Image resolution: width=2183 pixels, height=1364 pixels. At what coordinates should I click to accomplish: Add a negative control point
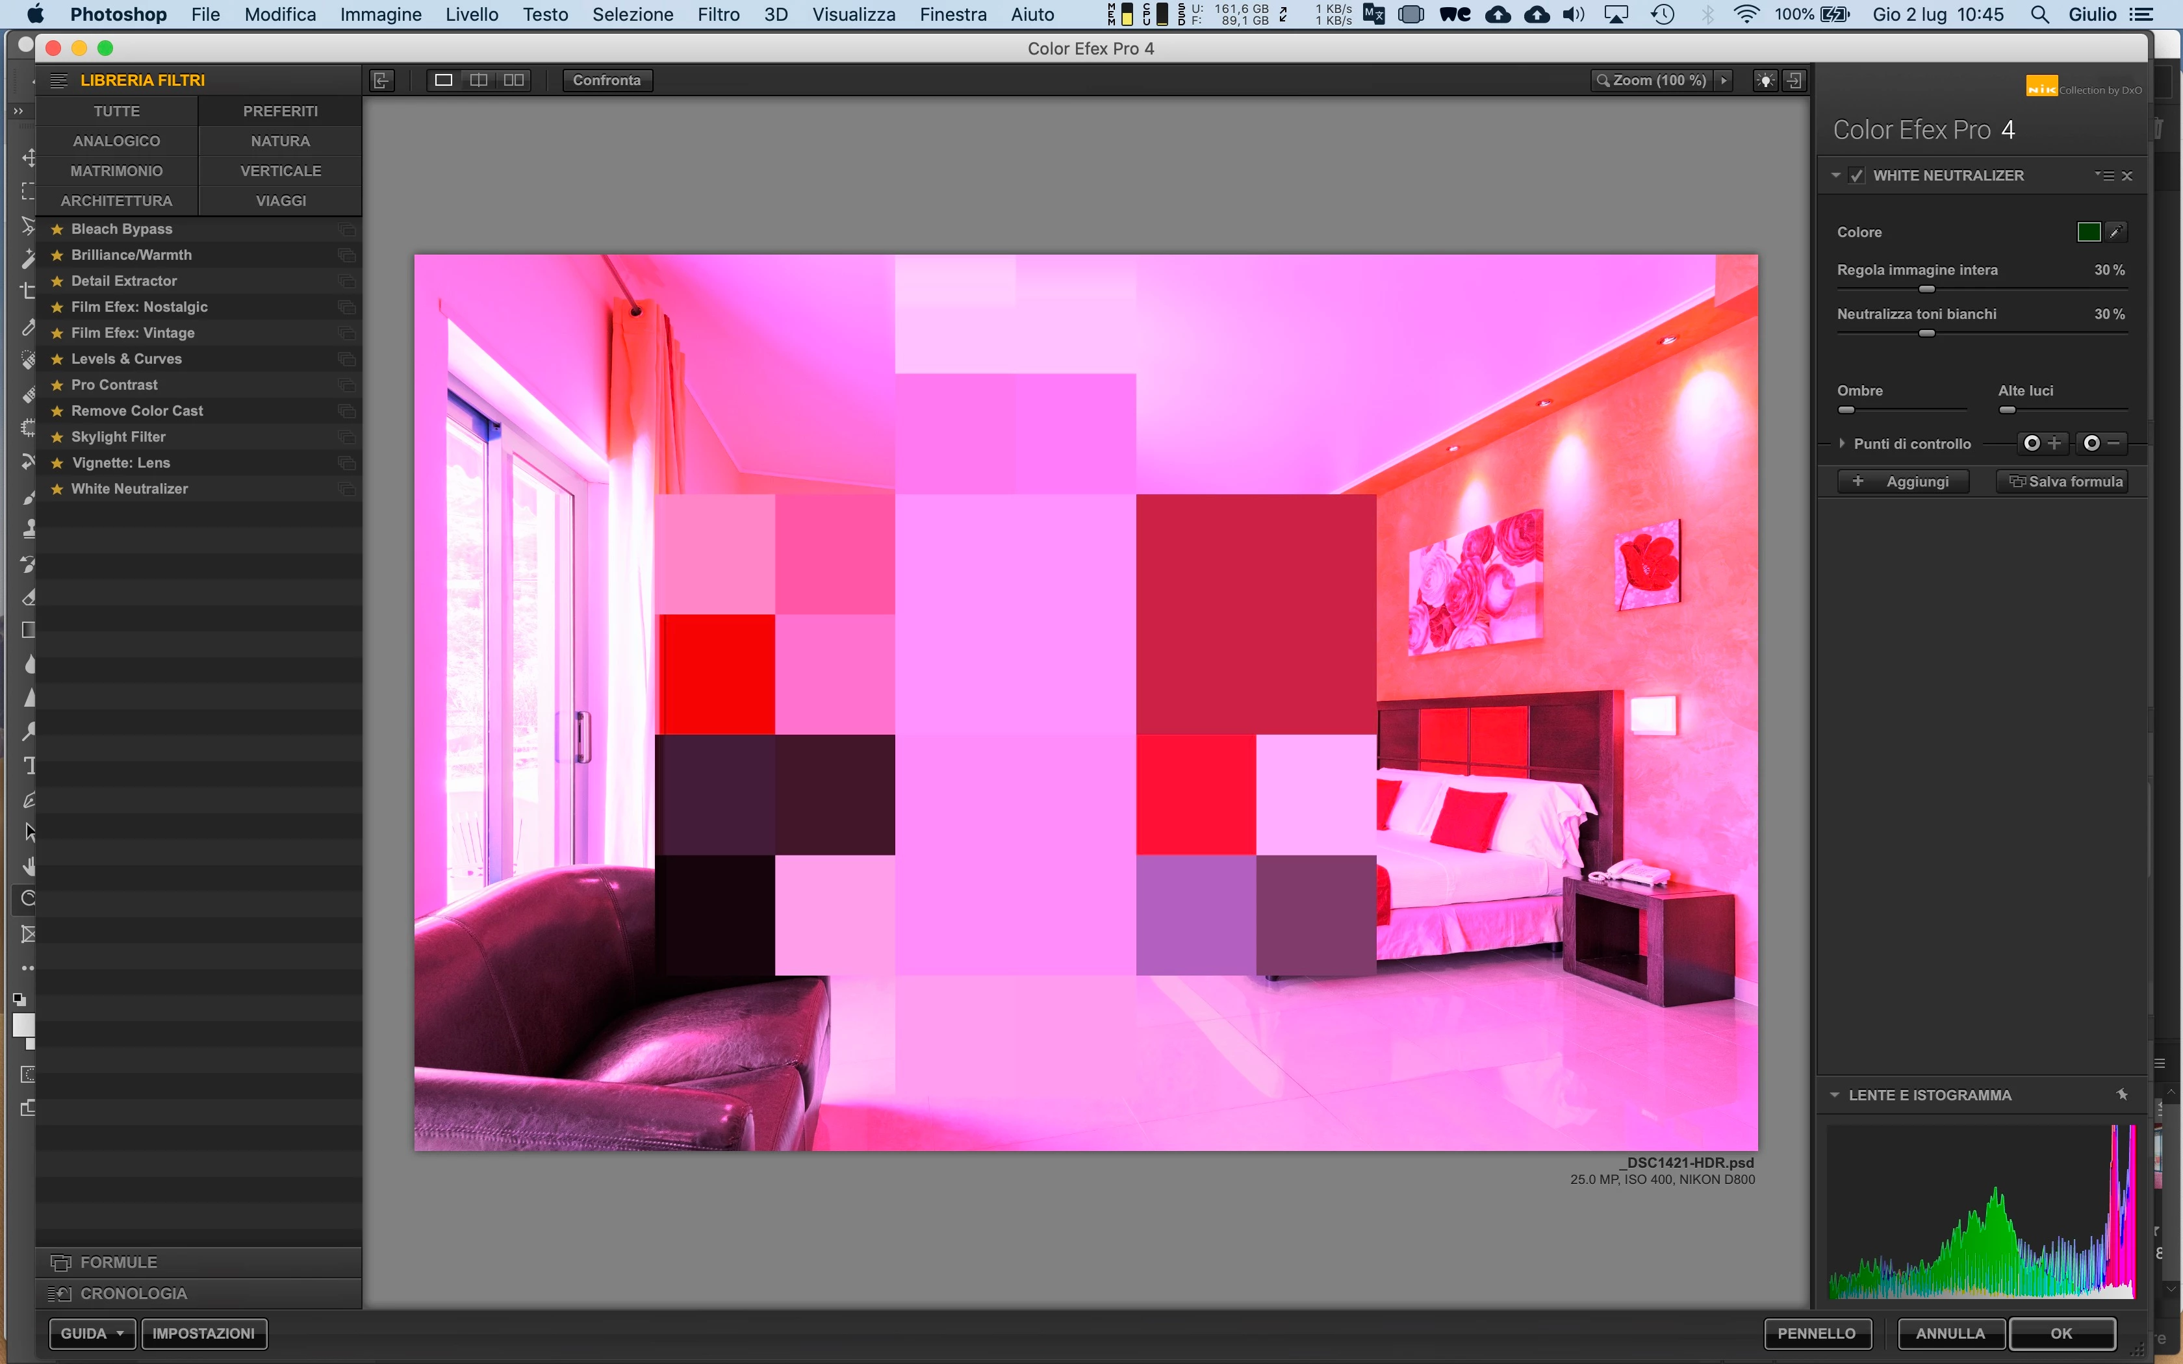point(2101,443)
